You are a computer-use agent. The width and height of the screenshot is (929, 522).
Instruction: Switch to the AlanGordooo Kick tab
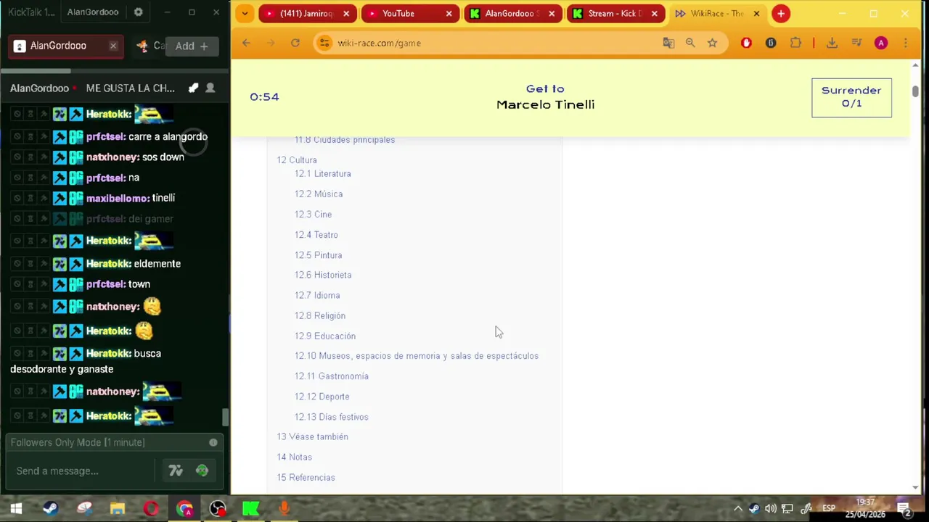(512, 13)
